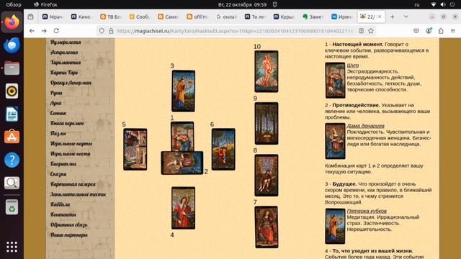Select tarot card number 4 in spread
Image resolution: width=461 pixels, height=259 pixels.
[x=183, y=208]
